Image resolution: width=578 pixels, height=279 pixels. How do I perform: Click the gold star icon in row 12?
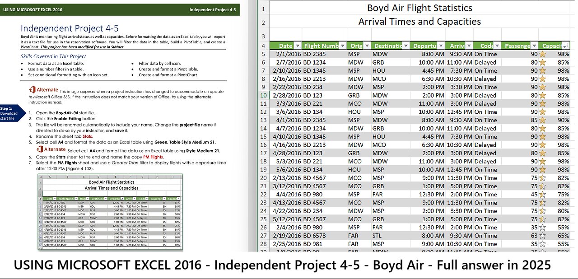542,112
